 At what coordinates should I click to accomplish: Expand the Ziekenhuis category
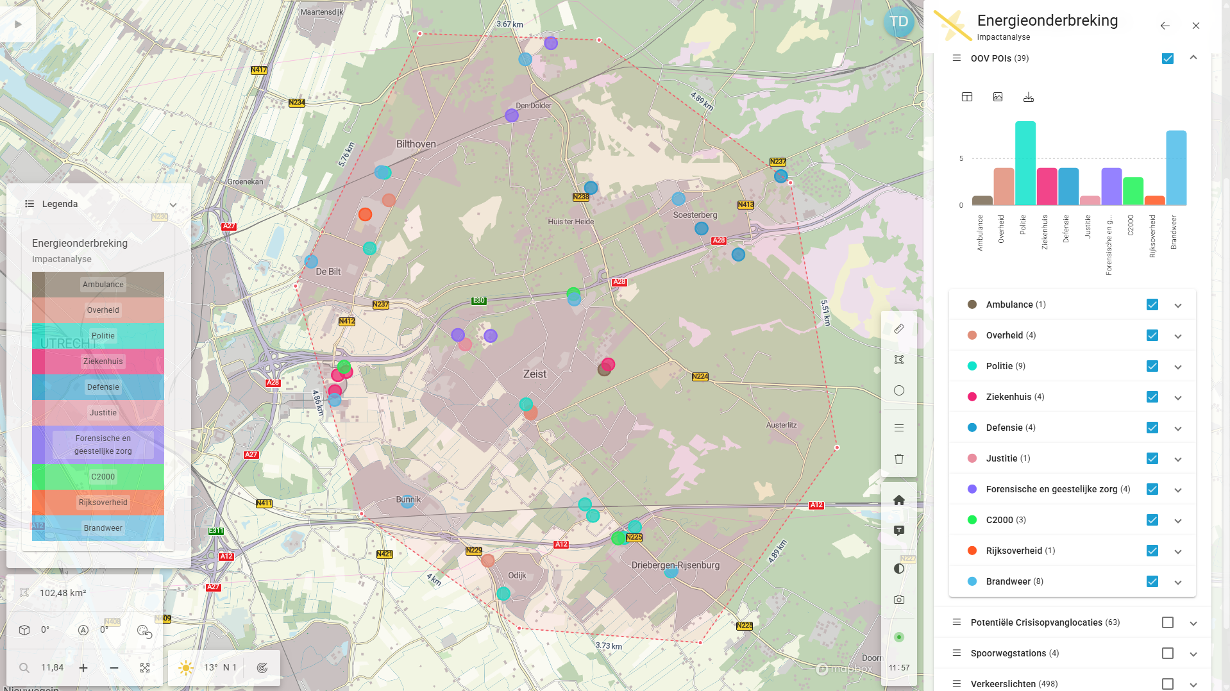coord(1177,397)
